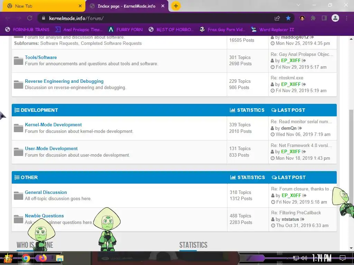Open the Word Replacer II bookmark

272,30
